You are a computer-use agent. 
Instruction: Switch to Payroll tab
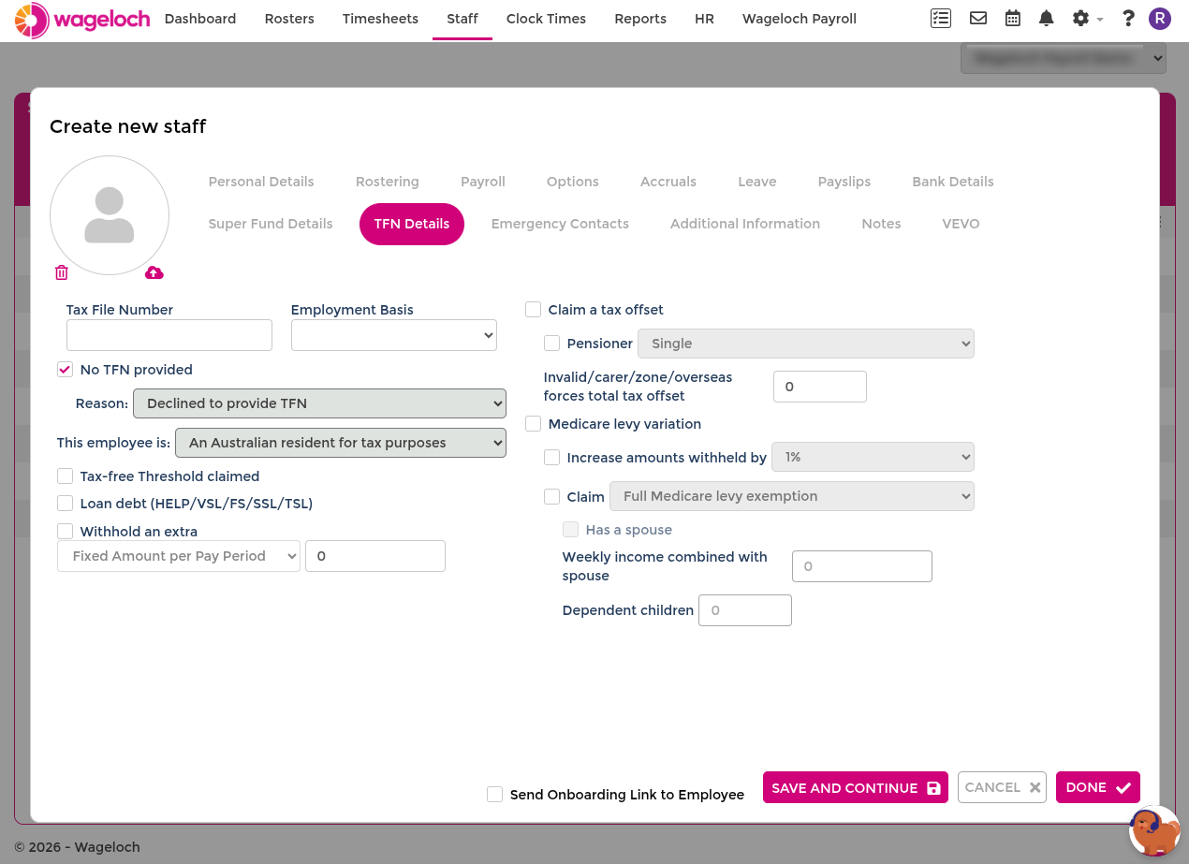tap(483, 182)
